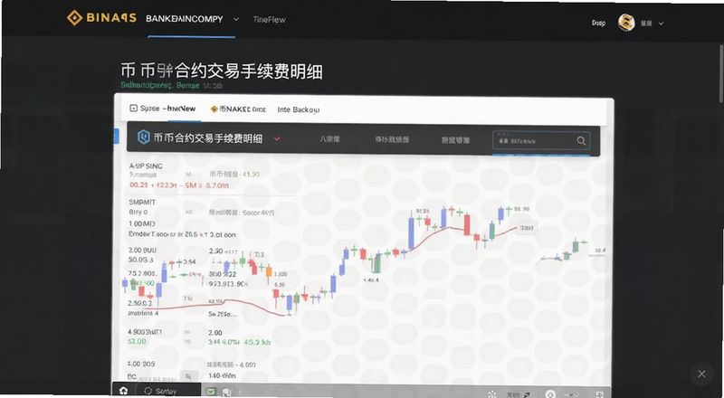Select the A-UP SINC row heading

point(146,166)
